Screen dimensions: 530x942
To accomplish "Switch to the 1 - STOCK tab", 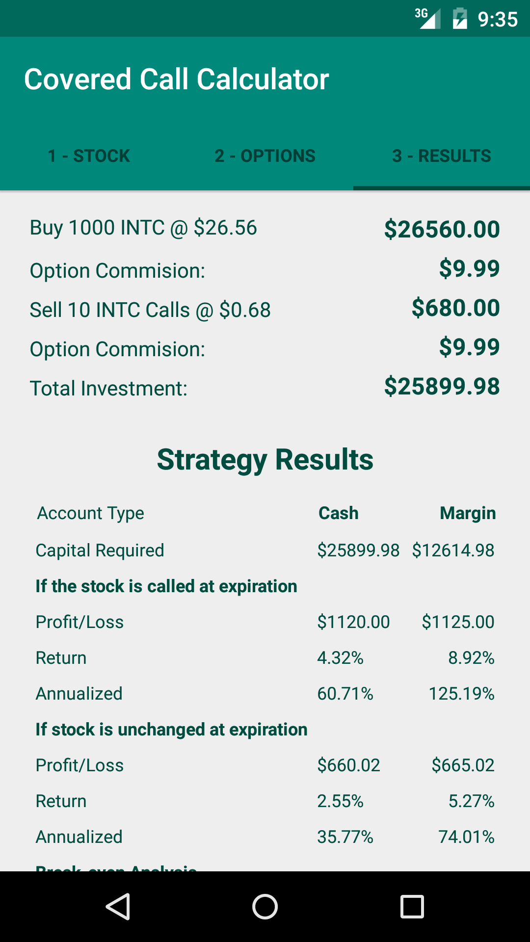I will point(89,156).
